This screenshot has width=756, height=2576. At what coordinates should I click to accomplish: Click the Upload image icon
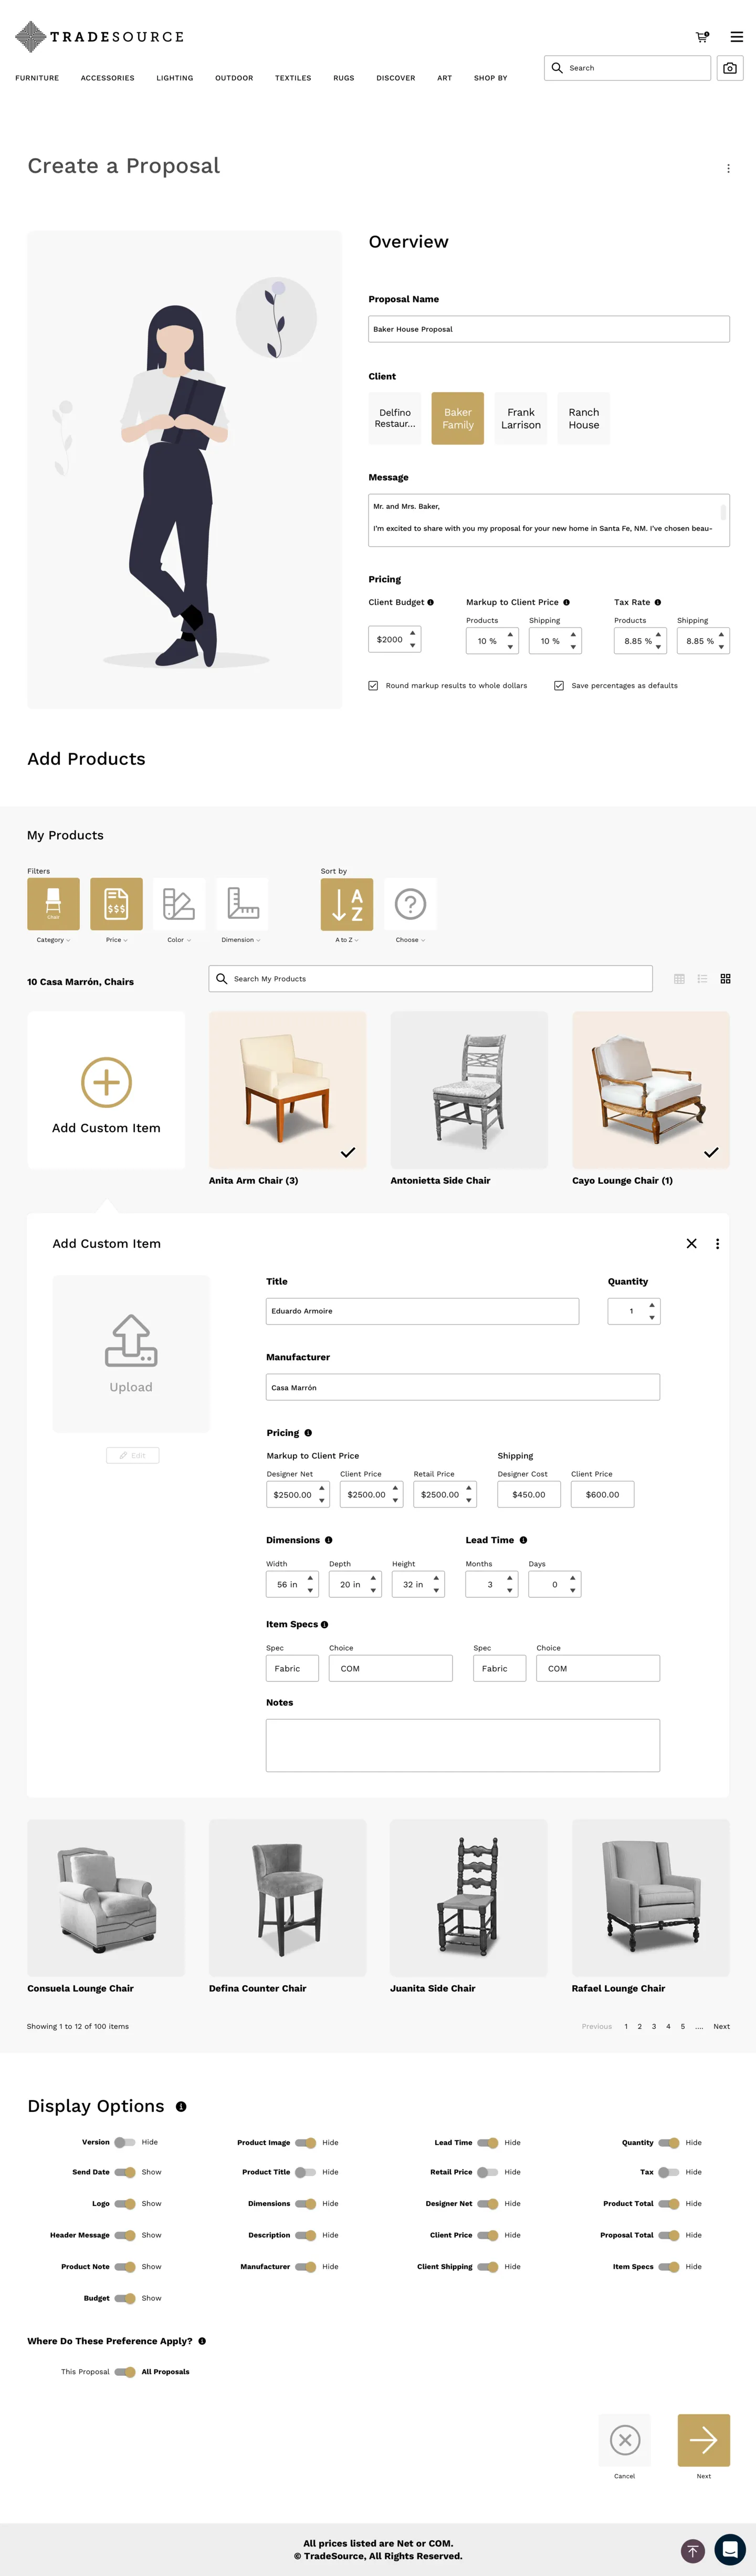(x=131, y=1340)
